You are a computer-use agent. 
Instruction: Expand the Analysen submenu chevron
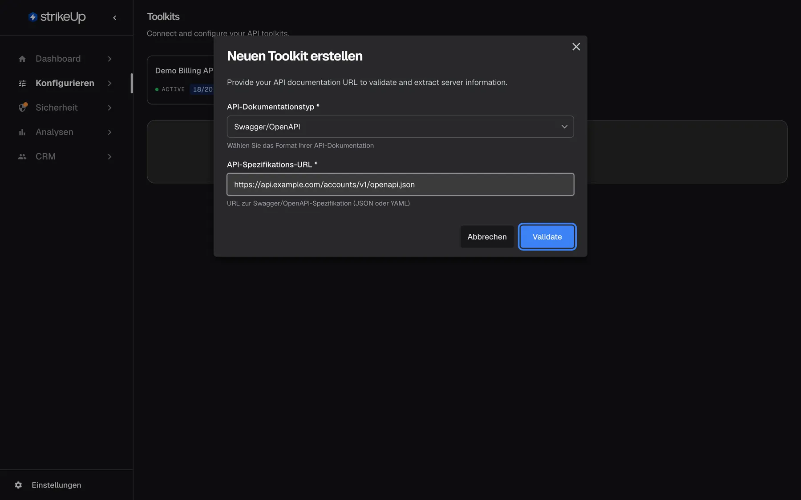tap(109, 132)
